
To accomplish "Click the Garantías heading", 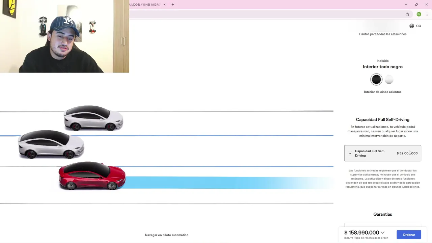I will coord(383,214).
